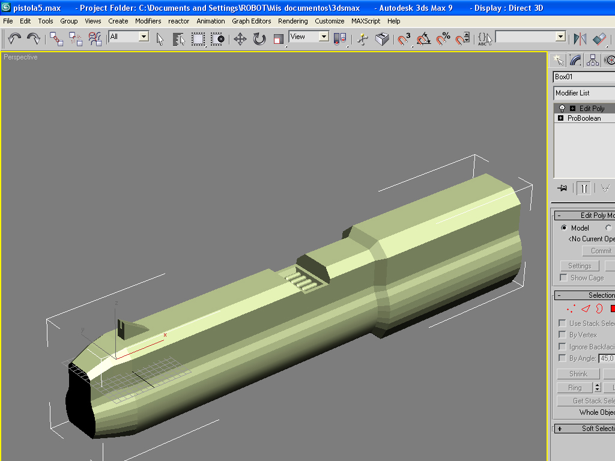The height and width of the screenshot is (461, 615).
Task: Switch to the Modify command panel tab
Action: pos(575,61)
